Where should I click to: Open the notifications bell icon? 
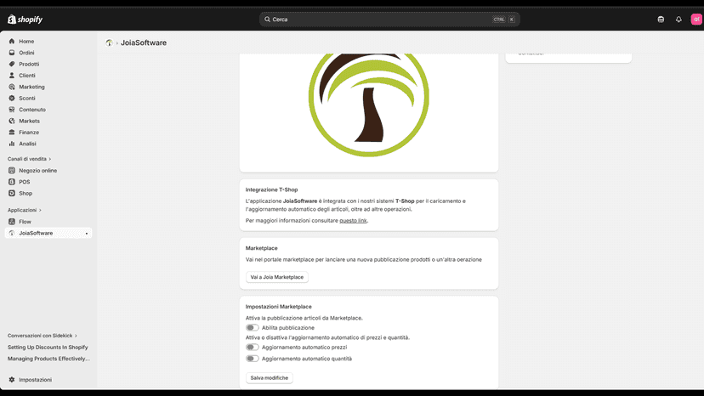[x=678, y=20]
